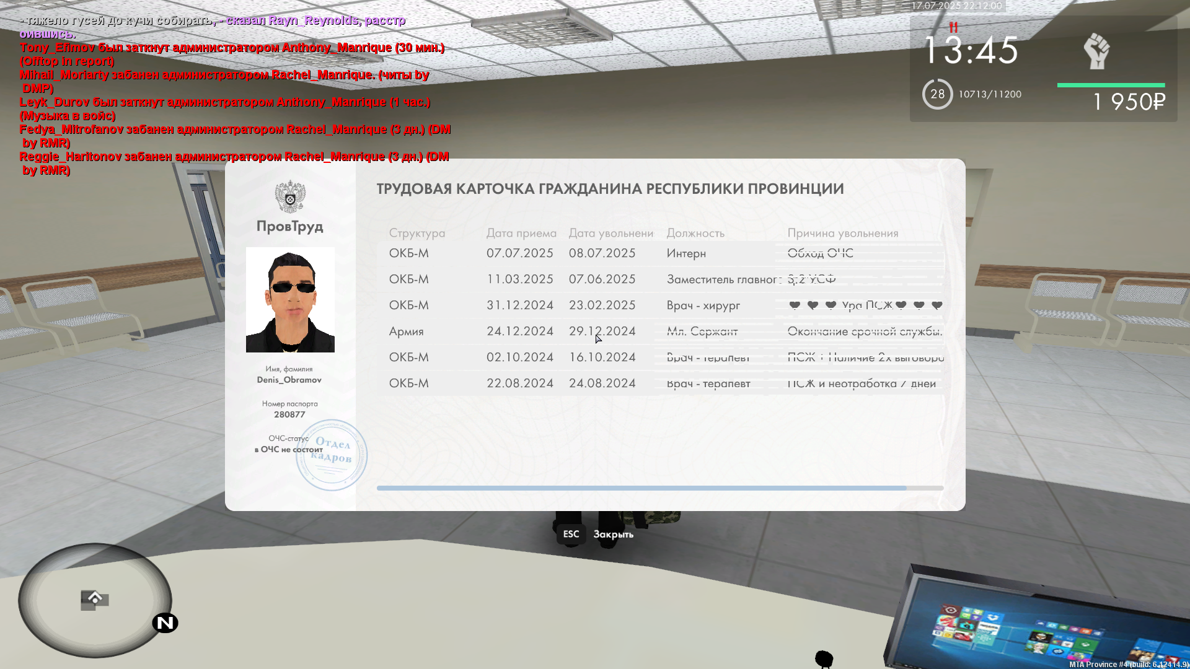This screenshot has width=1190, height=669.
Task: Click the Интерн position cell
Action: (686, 253)
